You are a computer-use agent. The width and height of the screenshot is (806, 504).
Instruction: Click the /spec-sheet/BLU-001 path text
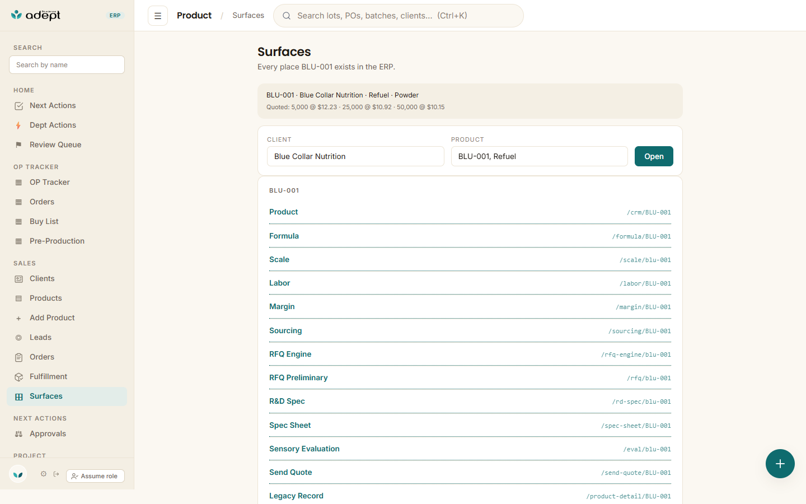(x=636, y=426)
